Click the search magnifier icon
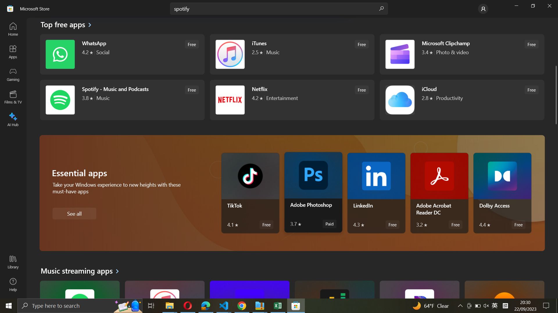This screenshot has height=313, width=558. point(381,9)
